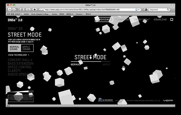Image resolution: width=181 pixels, height=115 pixels.
Task: Click NORMAL under center STREET MODE
Action: (75, 64)
